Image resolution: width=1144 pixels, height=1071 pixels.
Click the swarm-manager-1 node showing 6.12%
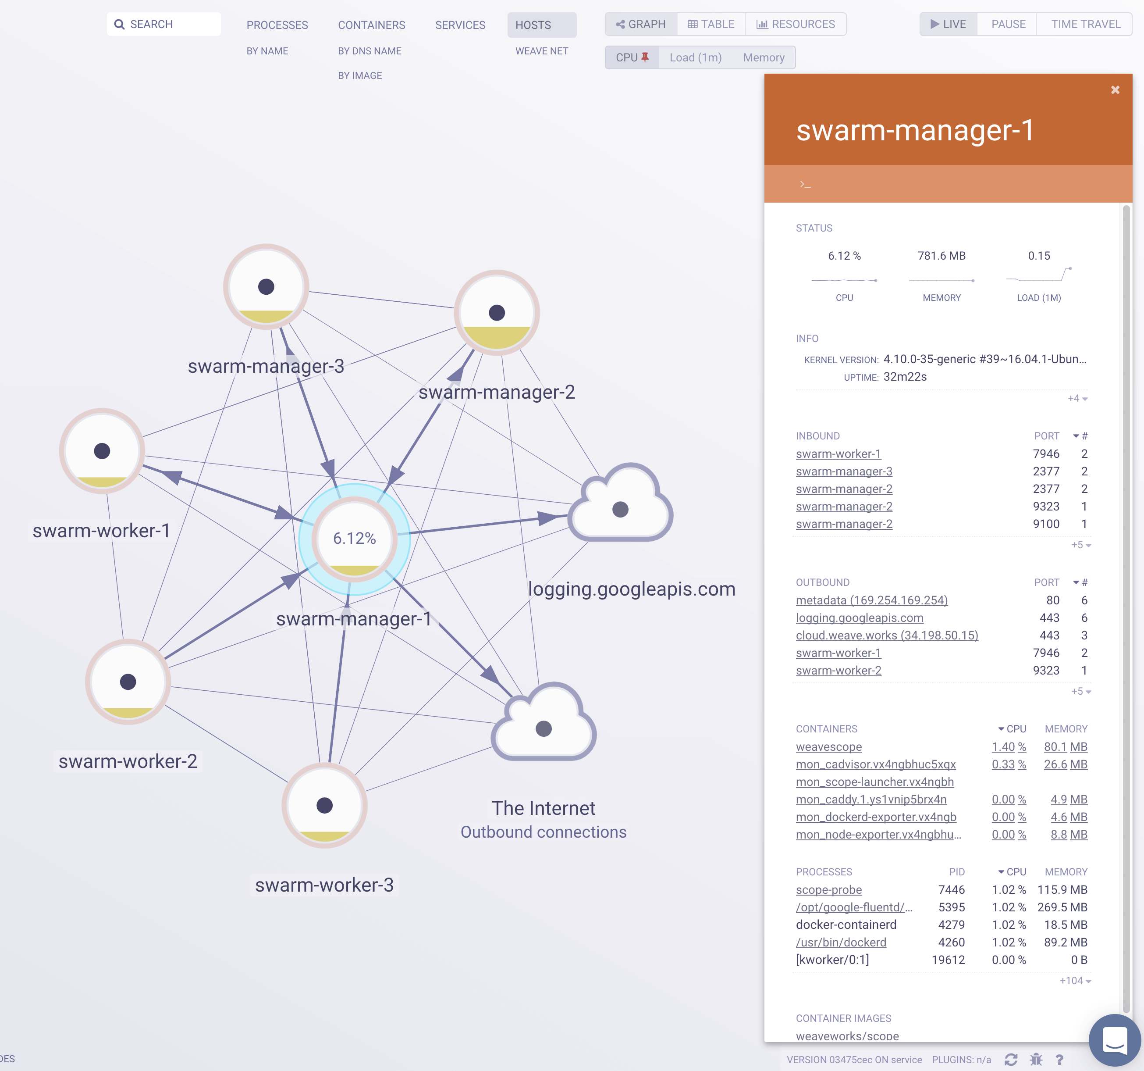pos(355,539)
